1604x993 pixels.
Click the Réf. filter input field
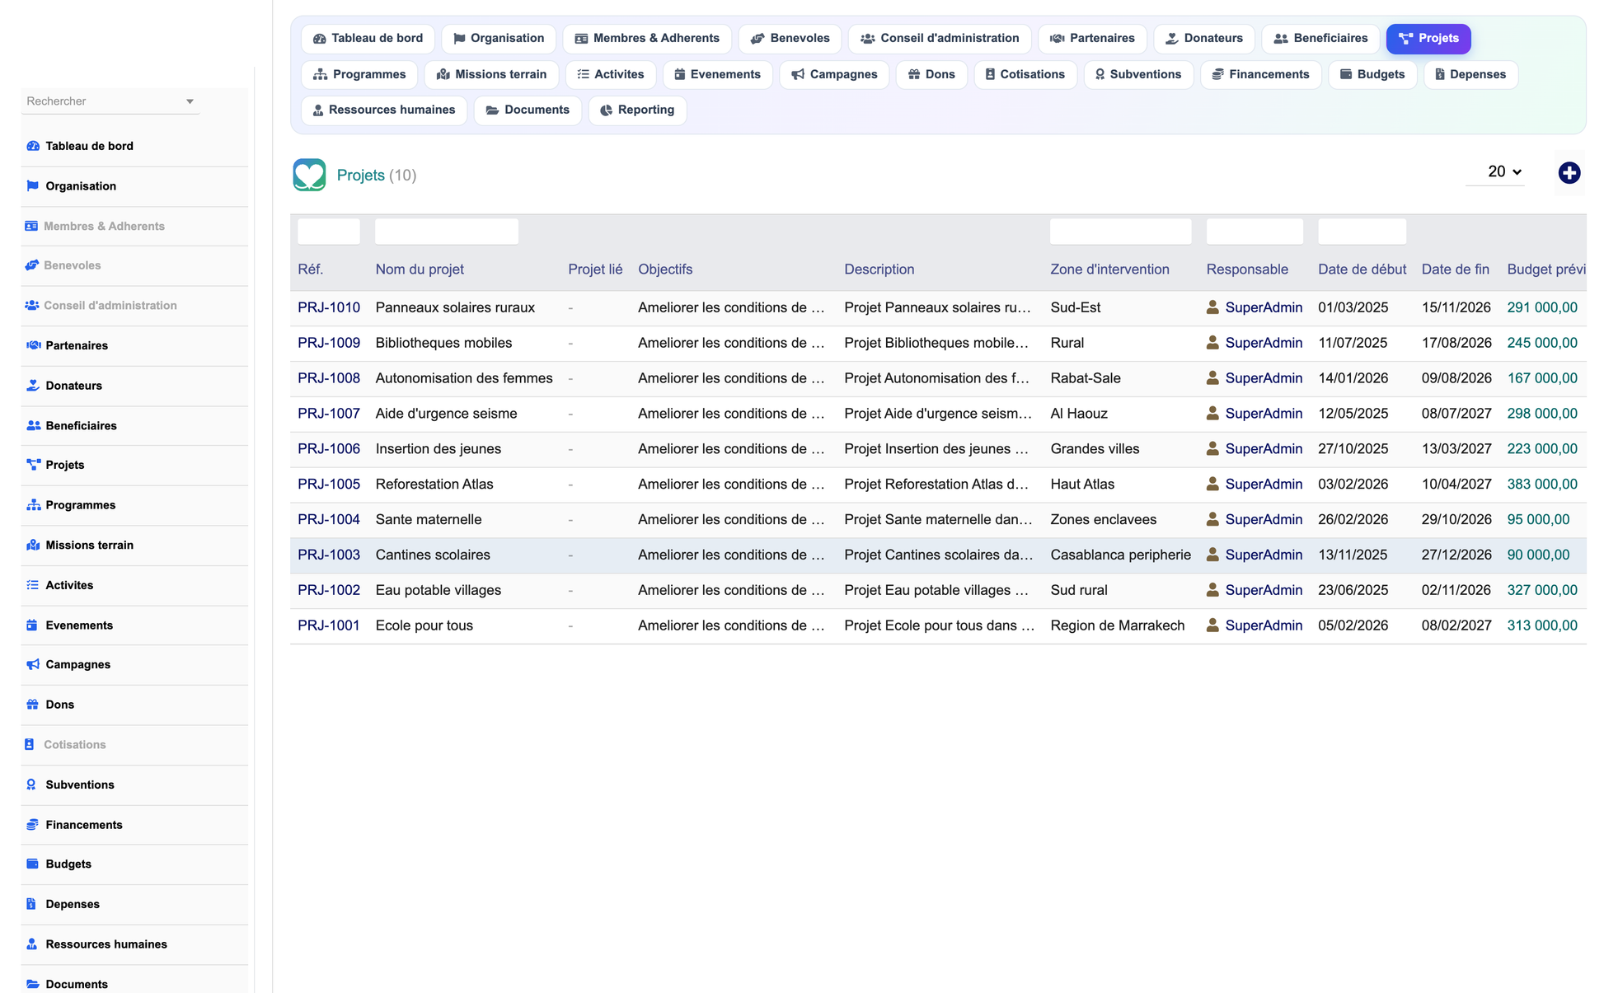click(x=329, y=232)
